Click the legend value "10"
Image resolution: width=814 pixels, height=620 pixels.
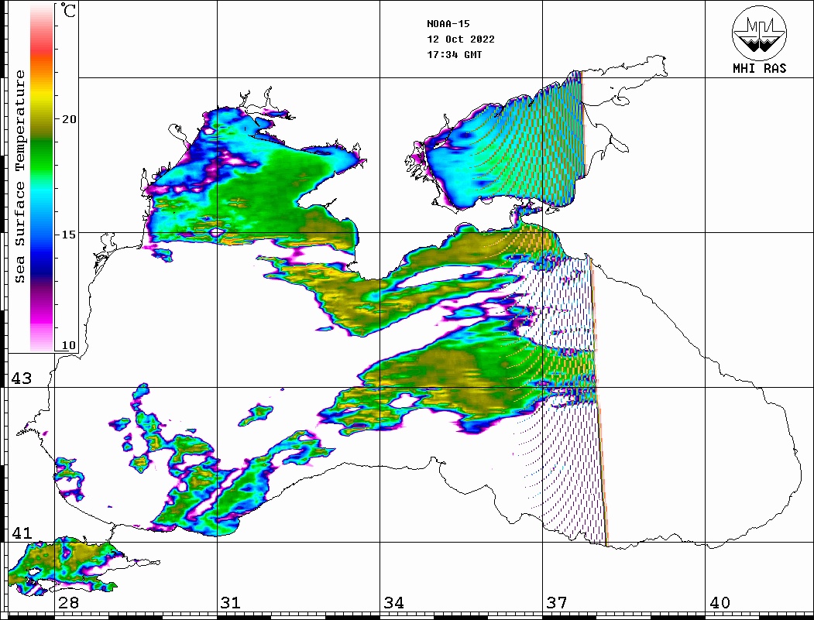click(68, 345)
